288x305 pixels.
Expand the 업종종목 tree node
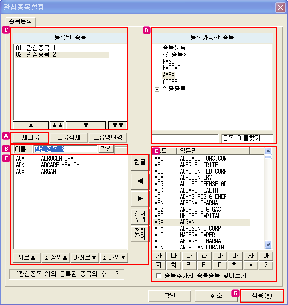[157, 89]
